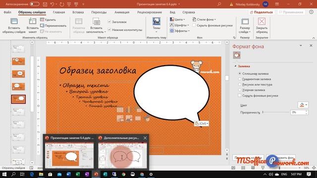The height and width of the screenshot is (178, 317).
Task: Click the fill bucket icon in Формат фона
Action: pos(237,55)
